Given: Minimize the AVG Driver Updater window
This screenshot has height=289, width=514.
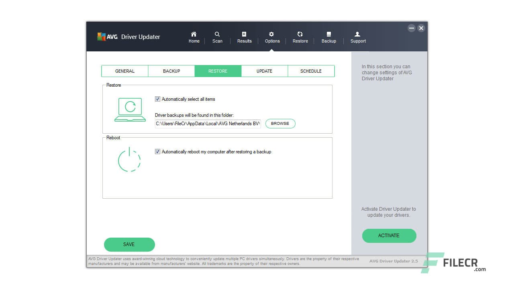Looking at the screenshot, I should (412, 28).
